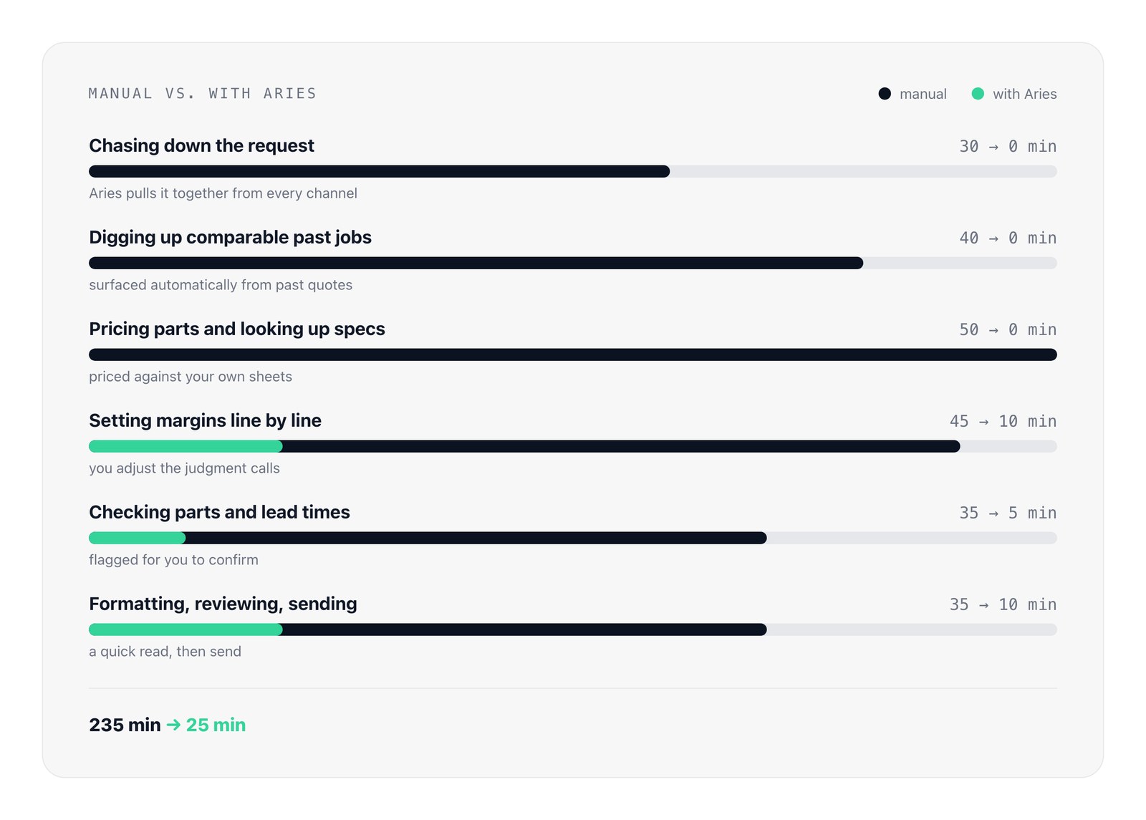The image size is (1146, 820).
Task: Click the green segment of Formatting bar
Action: [x=186, y=630]
